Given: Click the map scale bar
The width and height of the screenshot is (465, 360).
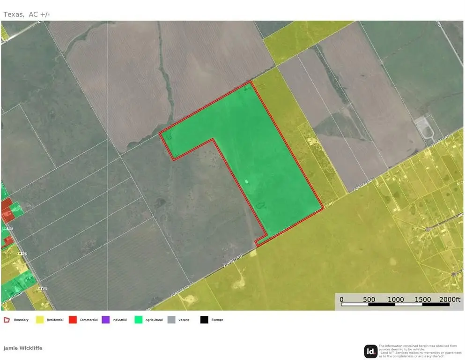Looking at the screenshot, I should point(395,305).
